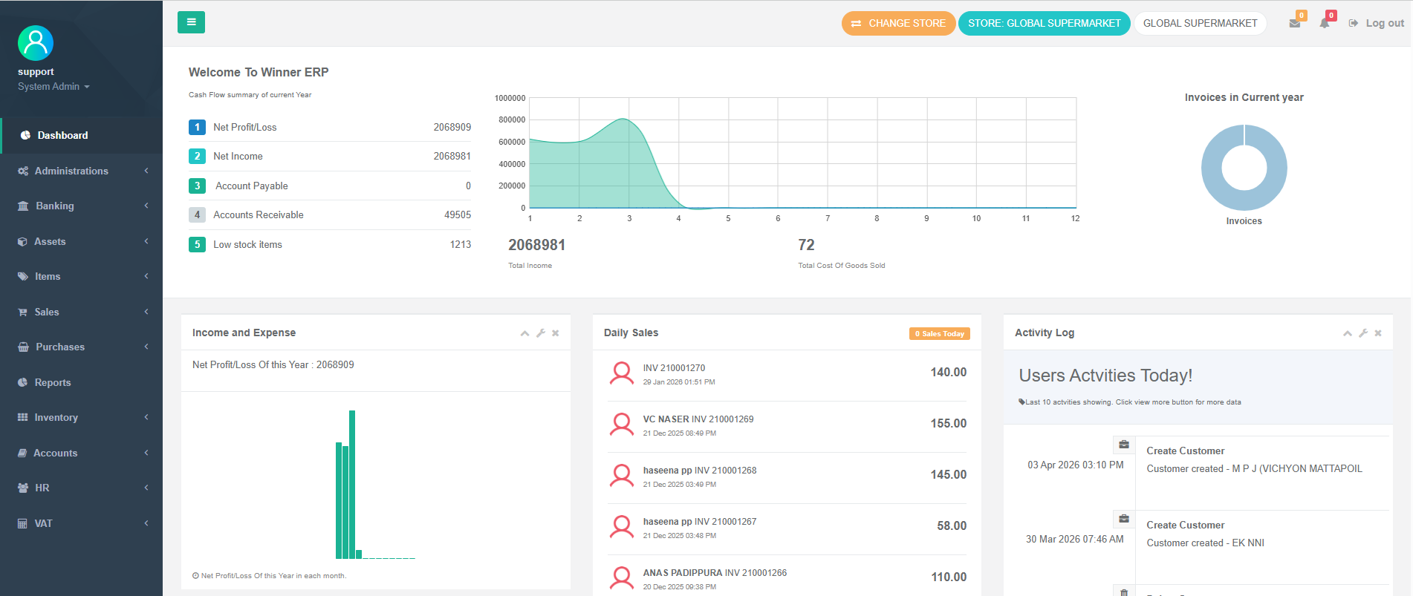Image resolution: width=1413 pixels, height=596 pixels.
Task: Open the System Admin dropdown
Action: [53, 87]
